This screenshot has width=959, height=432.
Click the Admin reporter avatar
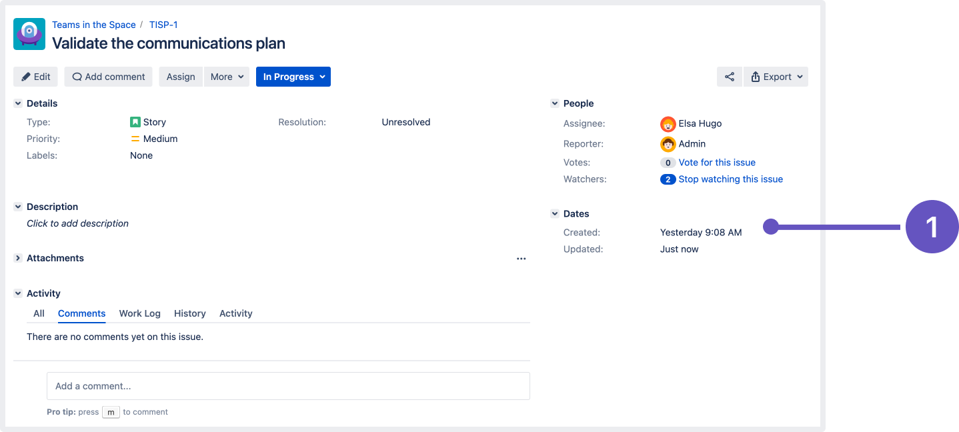pyautogui.click(x=668, y=144)
